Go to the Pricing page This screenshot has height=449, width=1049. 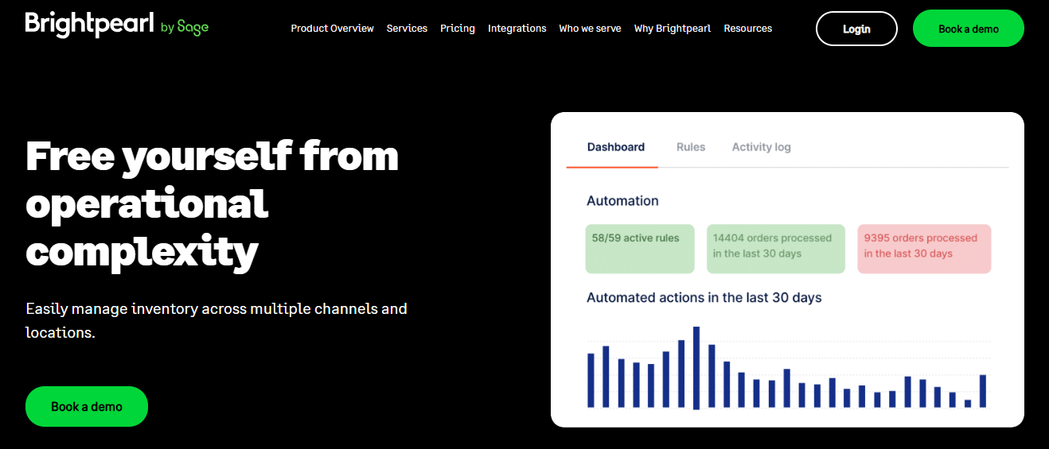point(458,29)
